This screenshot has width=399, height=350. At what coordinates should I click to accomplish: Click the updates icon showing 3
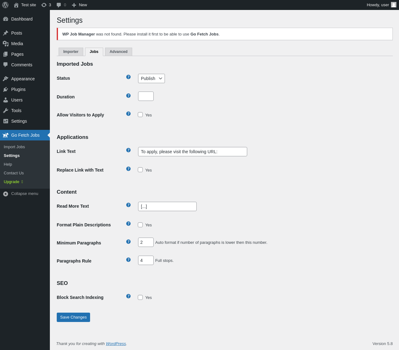click(44, 5)
